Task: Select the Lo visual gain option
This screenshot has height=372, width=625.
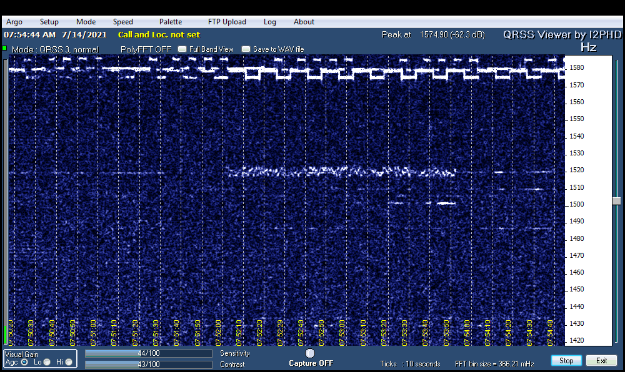Action: point(47,362)
